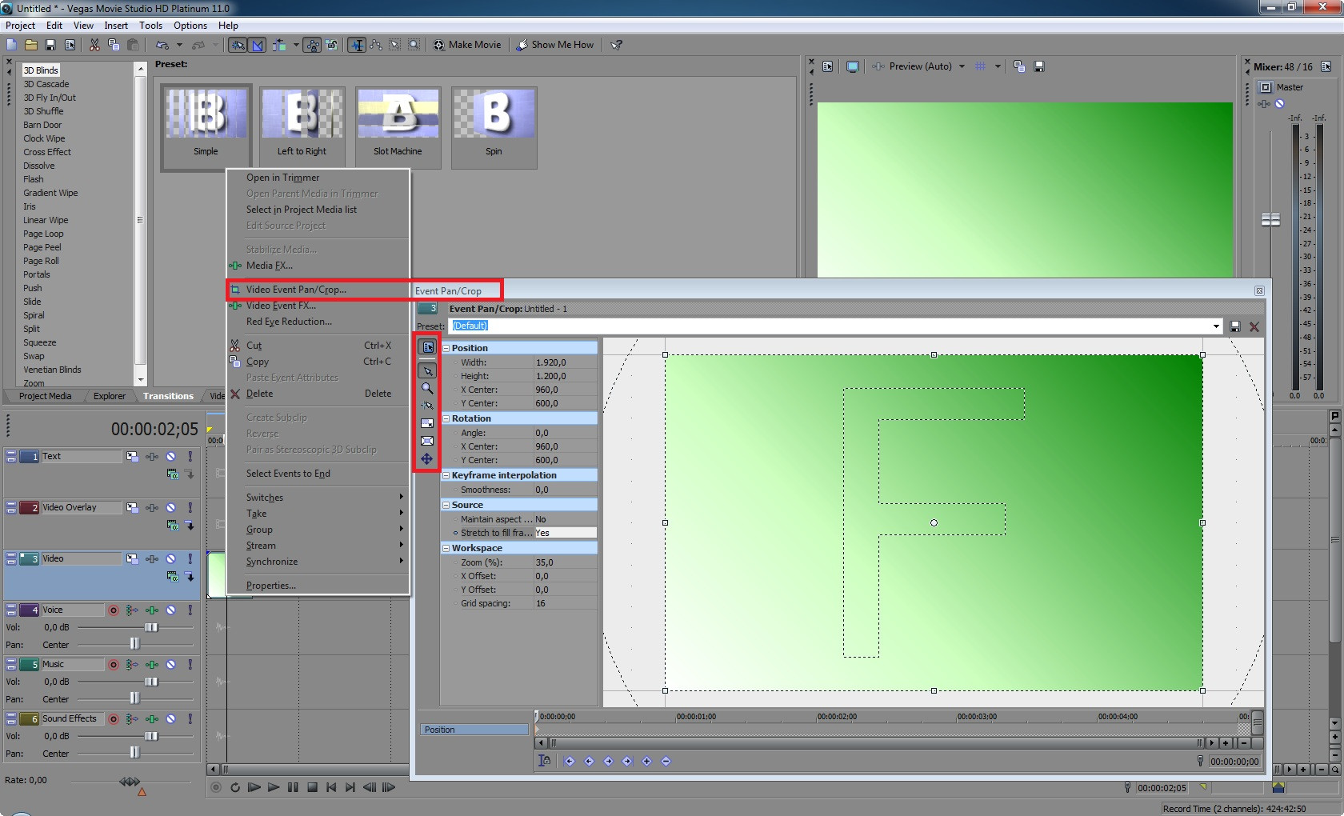
Task: Click the Voice track volume slider handle
Action: [151, 627]
